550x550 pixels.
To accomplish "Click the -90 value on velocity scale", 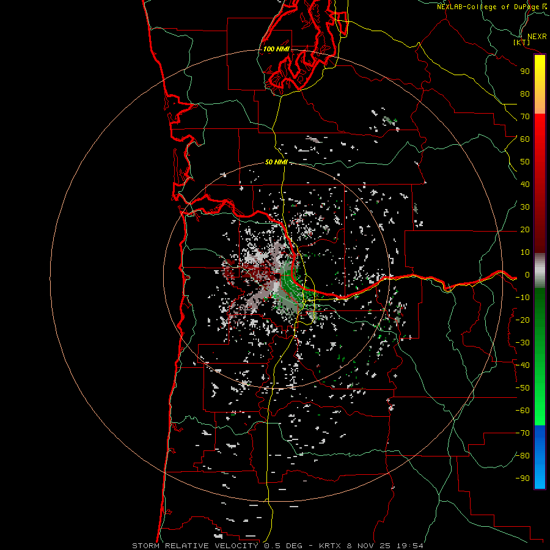I will click(x=522, y=479).
